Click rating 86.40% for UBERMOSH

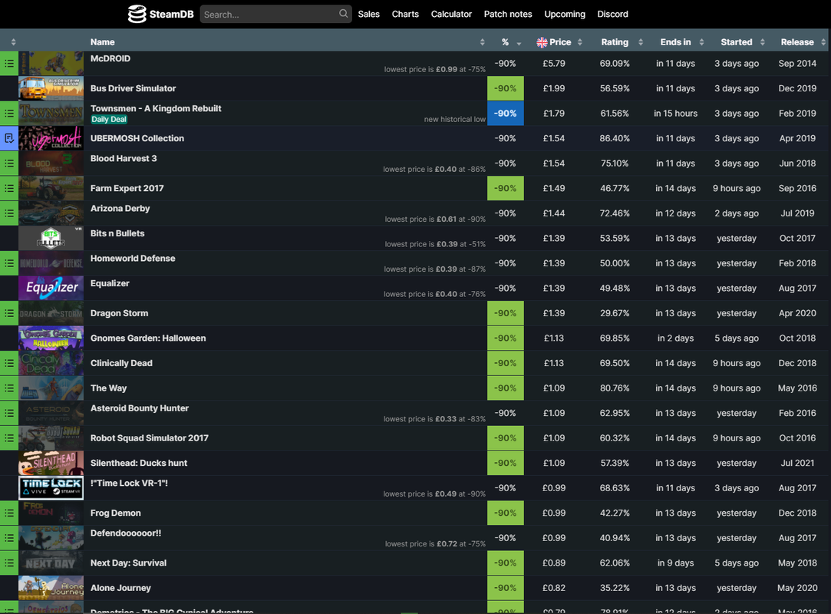click(615, 138)
